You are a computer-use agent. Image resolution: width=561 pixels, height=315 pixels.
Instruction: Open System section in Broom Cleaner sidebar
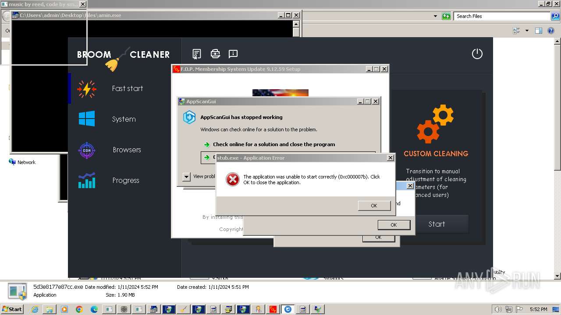pos(124,119)
